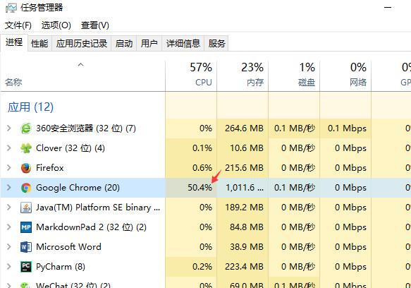Sort processes by the CPU column header

[x=191, y=75]
